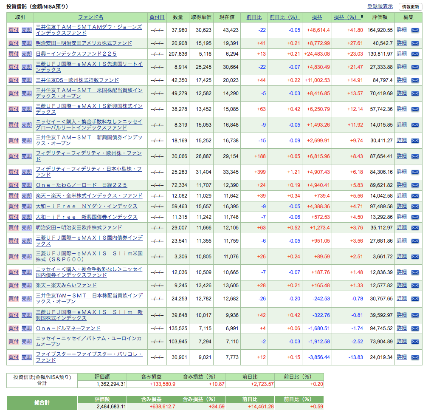Click envelope icon in SMT 新興国債券インデックス row
431x416 pixels.
[x=415, y=141]
